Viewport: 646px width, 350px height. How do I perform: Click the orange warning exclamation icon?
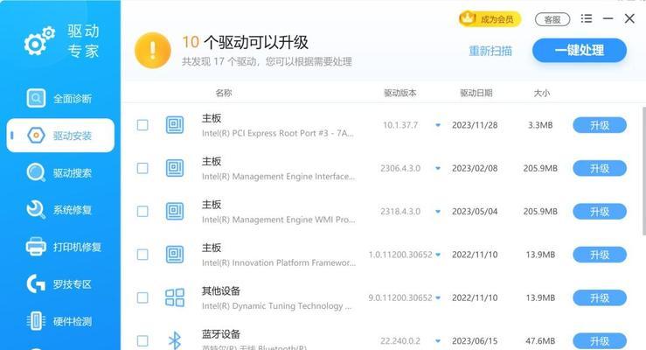click(x=153, y=50)
